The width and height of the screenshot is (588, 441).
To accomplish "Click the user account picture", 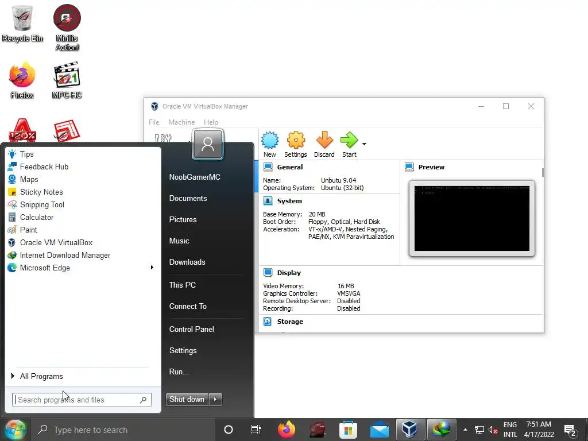I will tap(208, 144).
